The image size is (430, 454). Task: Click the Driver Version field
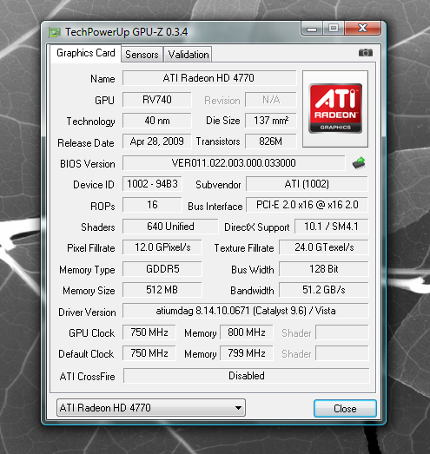point(246,311)
